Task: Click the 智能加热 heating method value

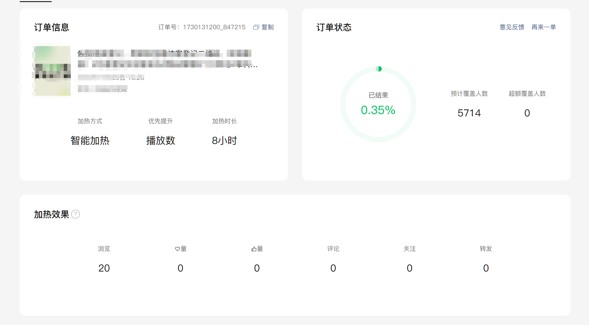Action: point(90,140)
